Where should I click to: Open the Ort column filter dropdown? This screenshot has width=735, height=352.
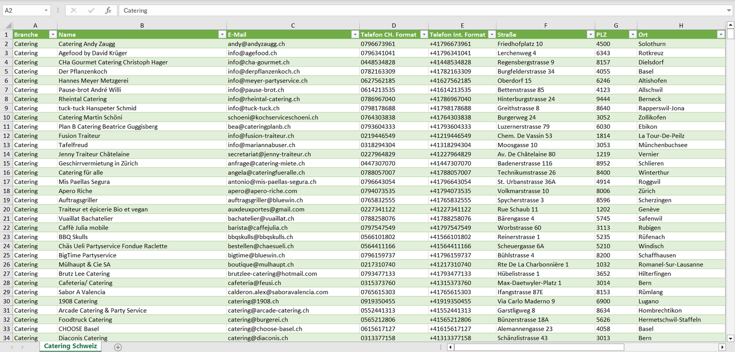click(720, 35)
